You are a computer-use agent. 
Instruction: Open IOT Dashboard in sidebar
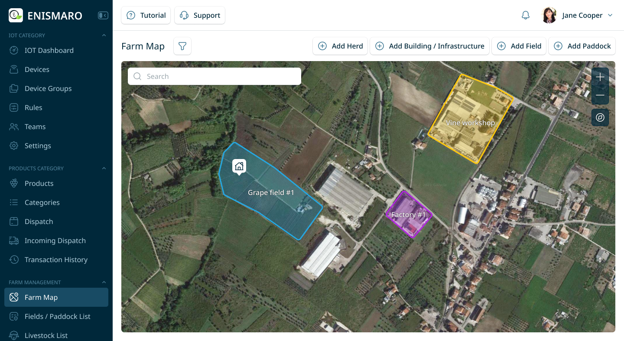click(x=49, y=50)
